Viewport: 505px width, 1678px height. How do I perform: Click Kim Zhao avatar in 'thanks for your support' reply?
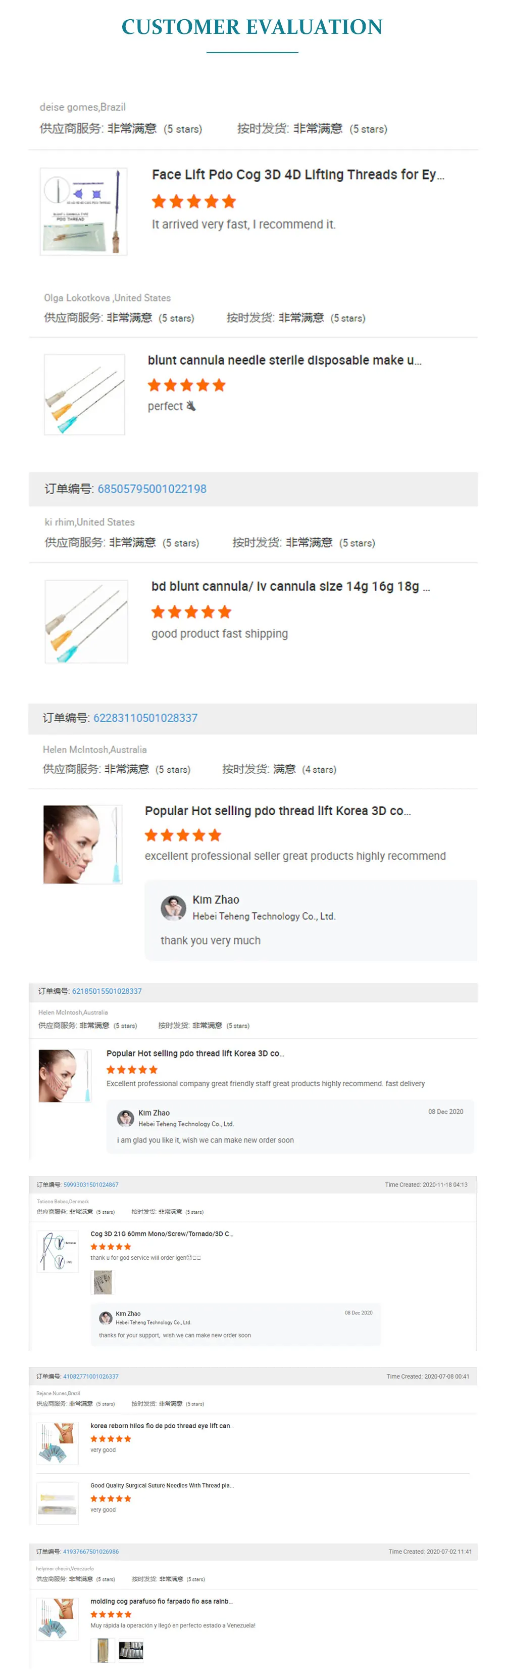106,1318
